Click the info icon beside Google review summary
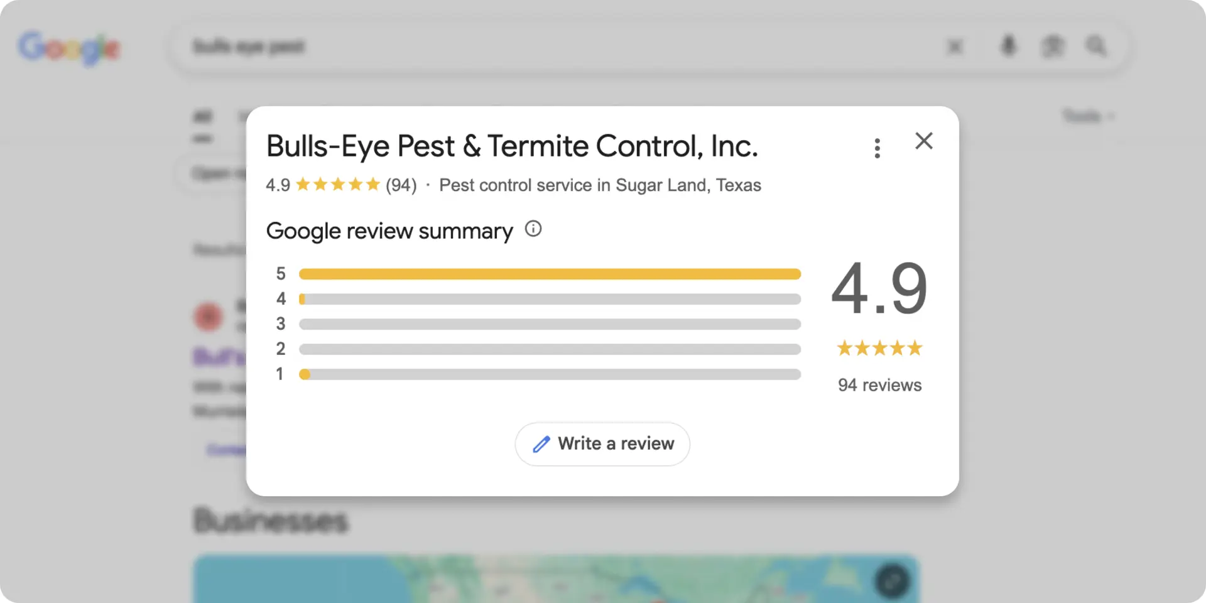 point(533,229)
